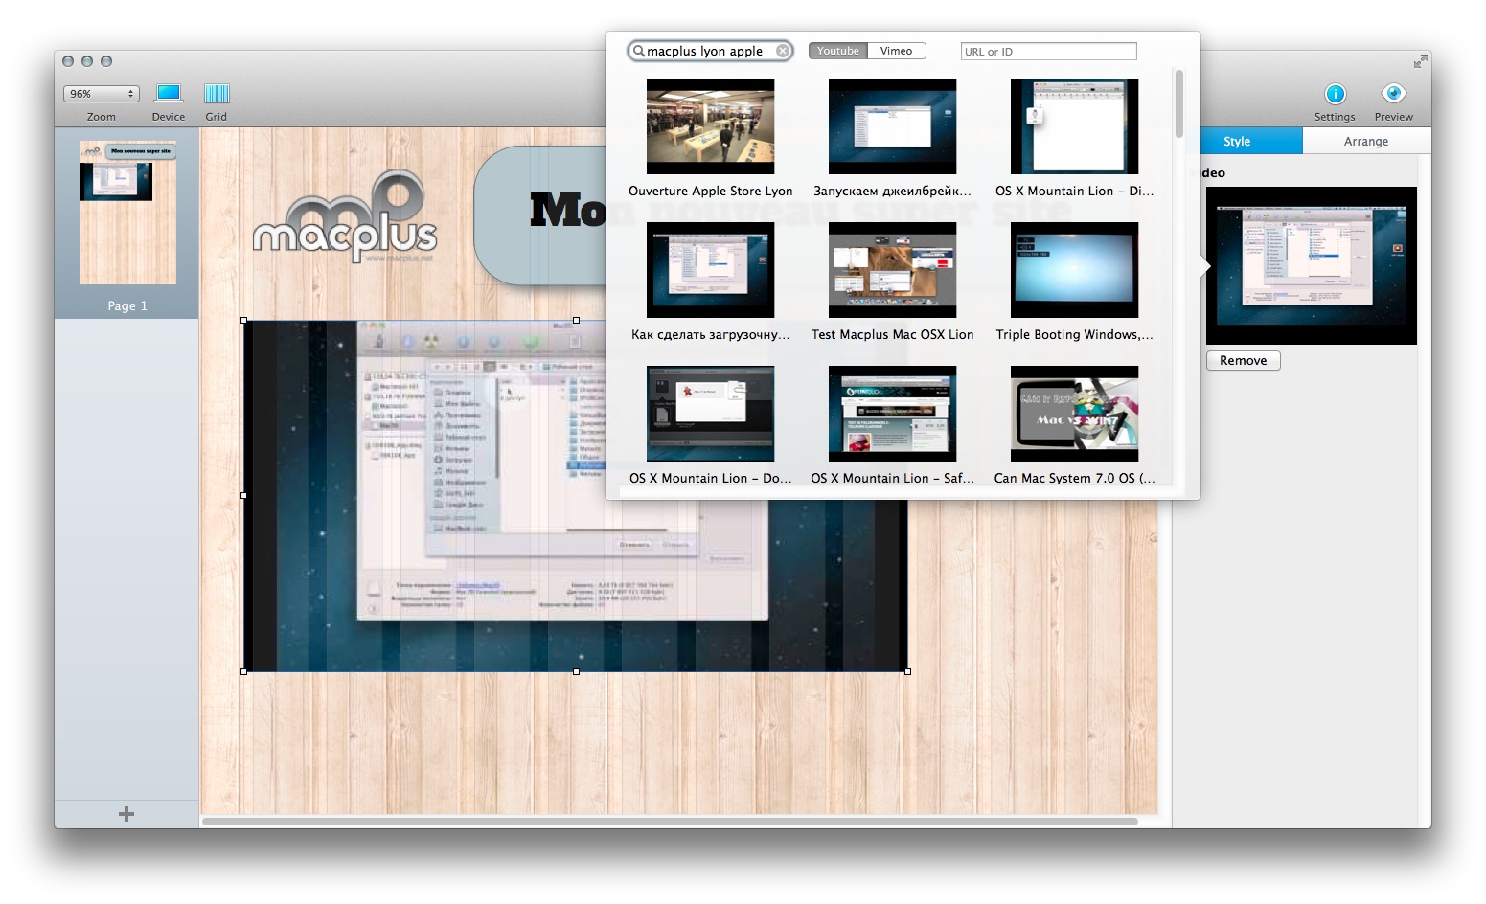
Task: Select the OS X Mountain Lion – Di… video thumbnail
Action: pyautogui.click(x=1075, y=126)
